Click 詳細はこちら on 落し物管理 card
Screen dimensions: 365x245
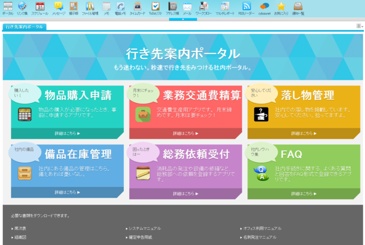[x=304, y=133]
